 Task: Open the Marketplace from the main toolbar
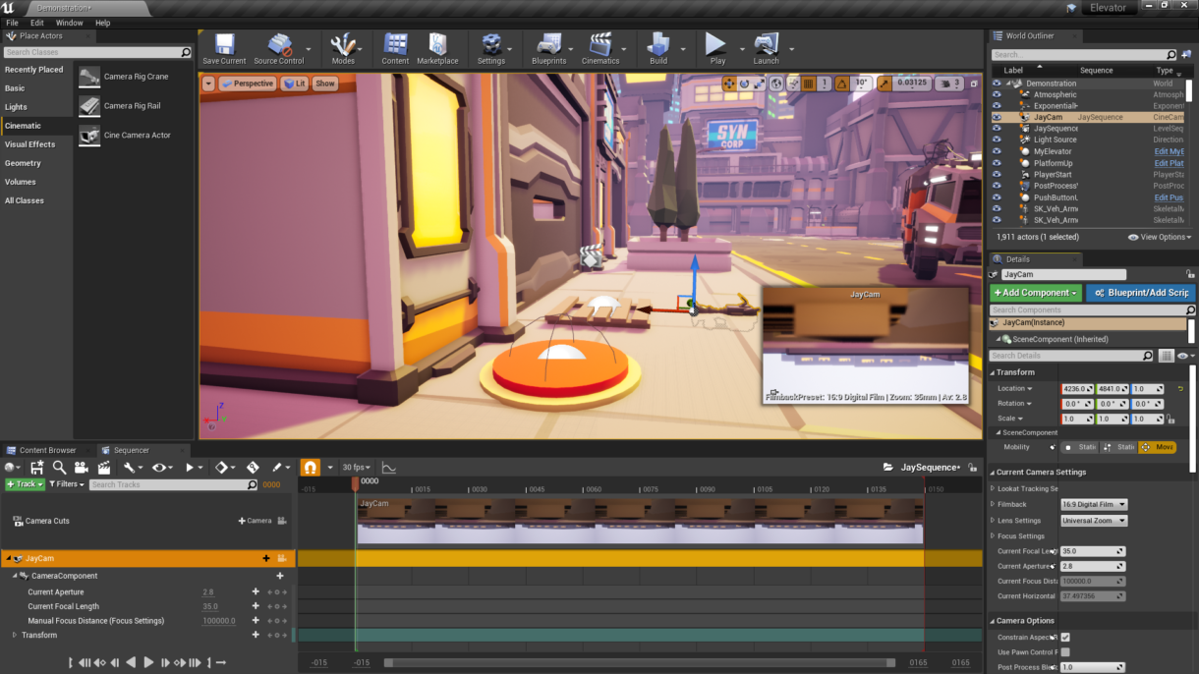click(437, 43)
